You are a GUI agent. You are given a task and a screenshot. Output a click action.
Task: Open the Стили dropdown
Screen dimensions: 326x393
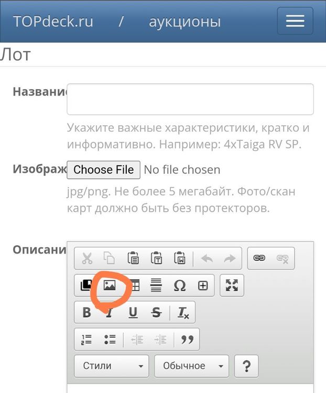112,366
